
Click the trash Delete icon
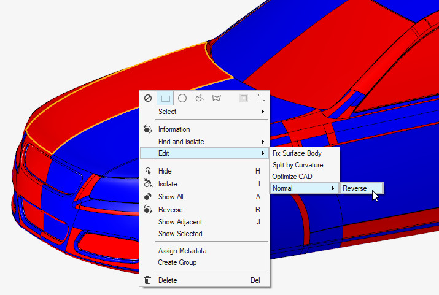148,280
